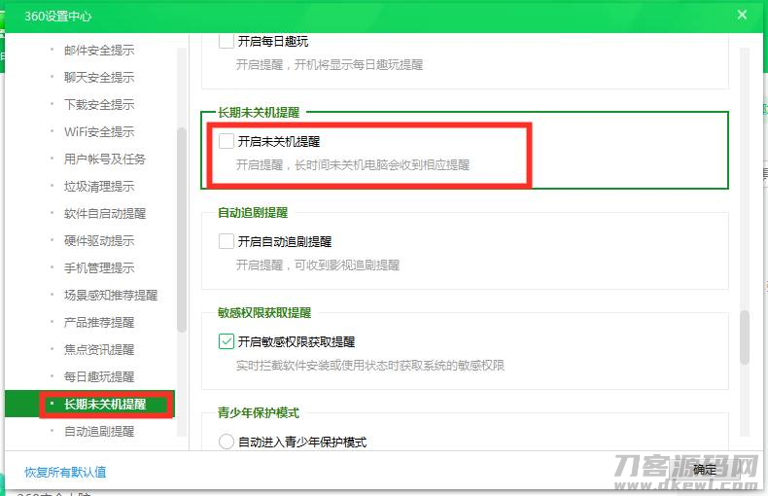Click description 开启提醒，可收到影视追剧提醒
This screenshot has width=768, height=496.
318,266
